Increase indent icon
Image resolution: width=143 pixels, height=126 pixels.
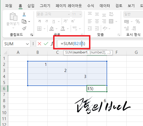pyautogui.click(x=97, y=29)
